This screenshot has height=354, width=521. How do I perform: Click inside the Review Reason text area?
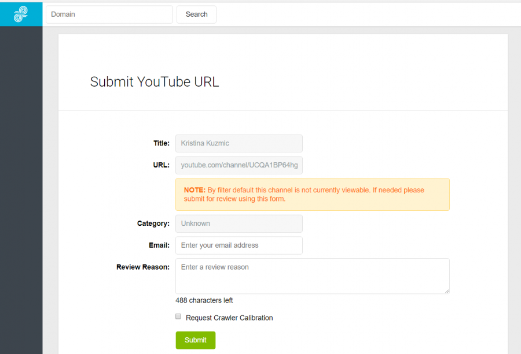pos(313,276)
